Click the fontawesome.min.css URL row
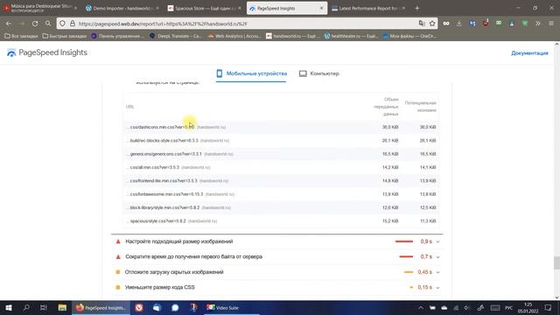The image size is (560, 315). click(x=281, y=194)
